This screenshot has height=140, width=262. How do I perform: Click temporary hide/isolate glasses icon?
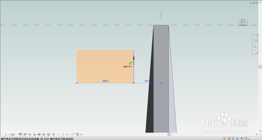point(53,134)
